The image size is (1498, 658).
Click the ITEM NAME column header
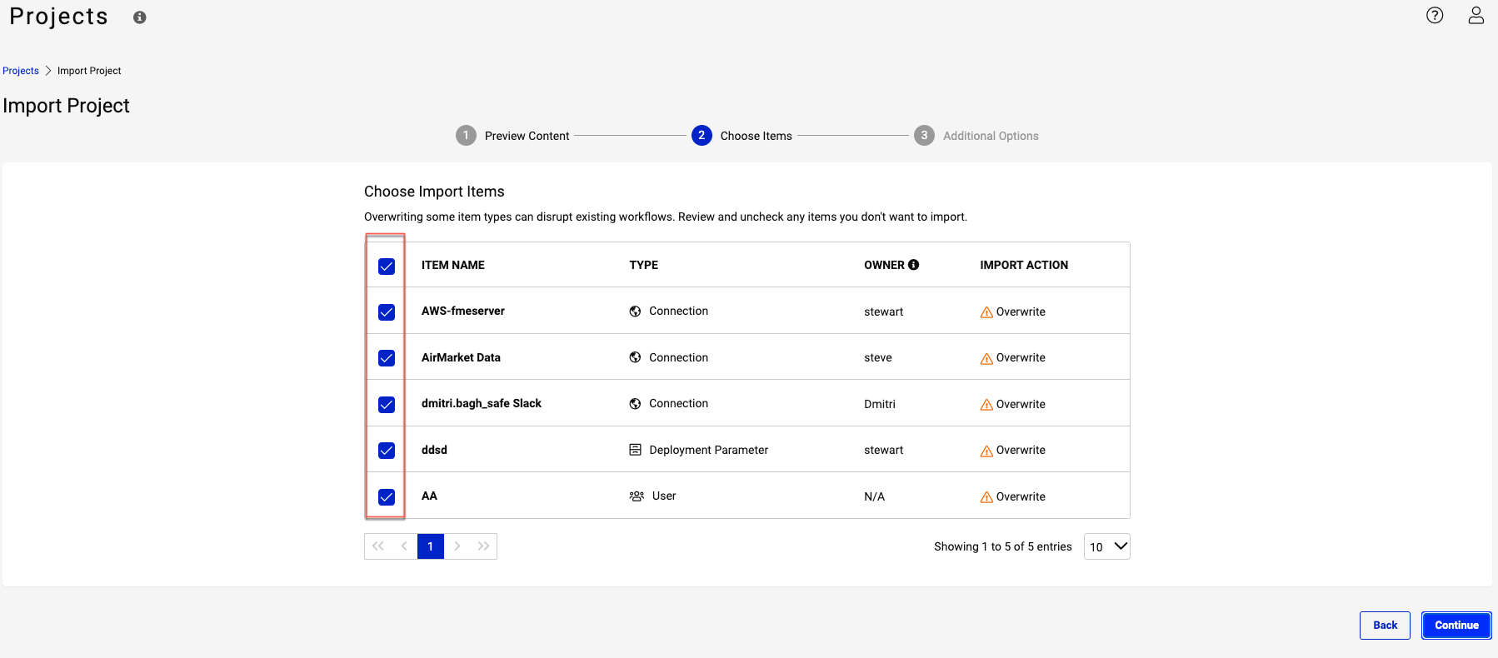pos(453,265)
